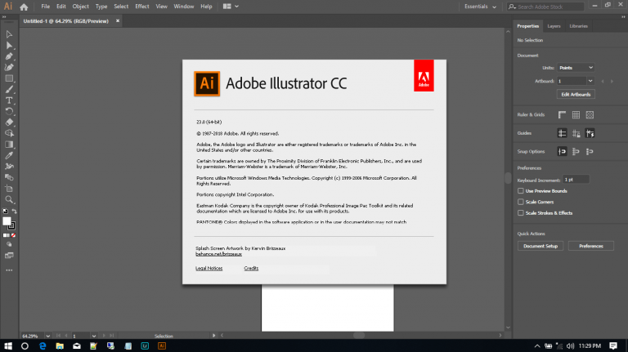Screen dimensions: 628x352
Task: Open arrange documents dropdown
Action: point(231,7)
